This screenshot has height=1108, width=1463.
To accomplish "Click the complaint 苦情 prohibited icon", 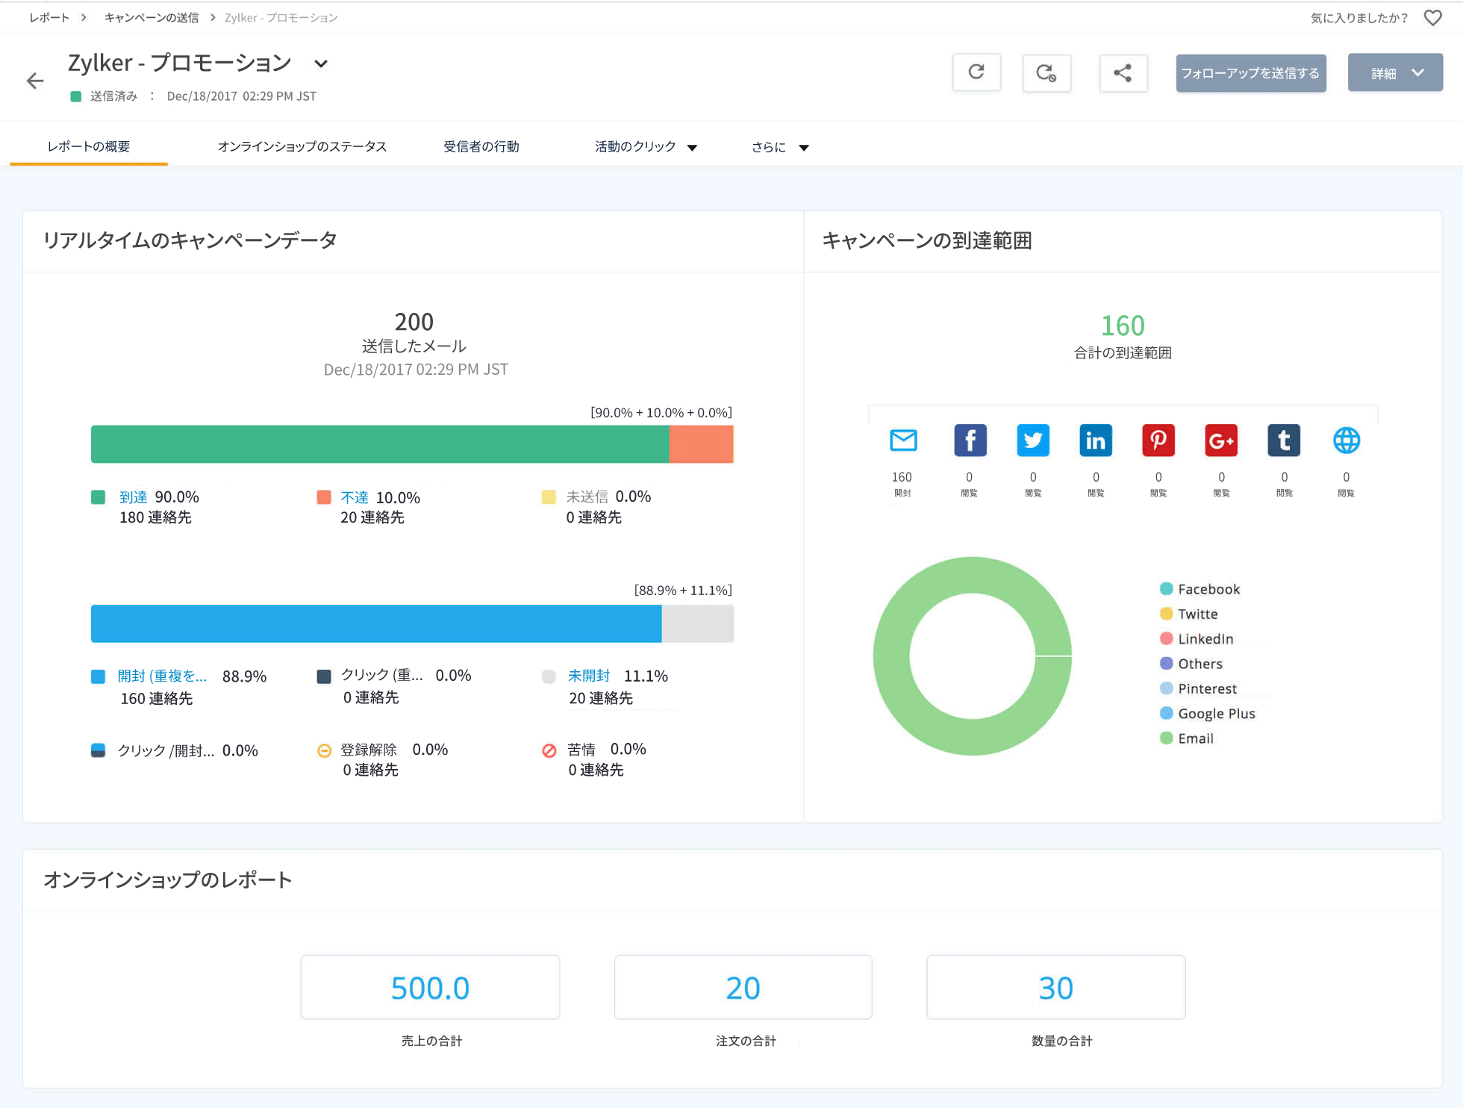I will (549, 751).
